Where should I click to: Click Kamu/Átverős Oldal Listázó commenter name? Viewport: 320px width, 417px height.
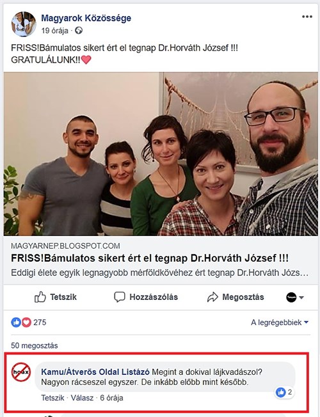[x=95, y=372]
